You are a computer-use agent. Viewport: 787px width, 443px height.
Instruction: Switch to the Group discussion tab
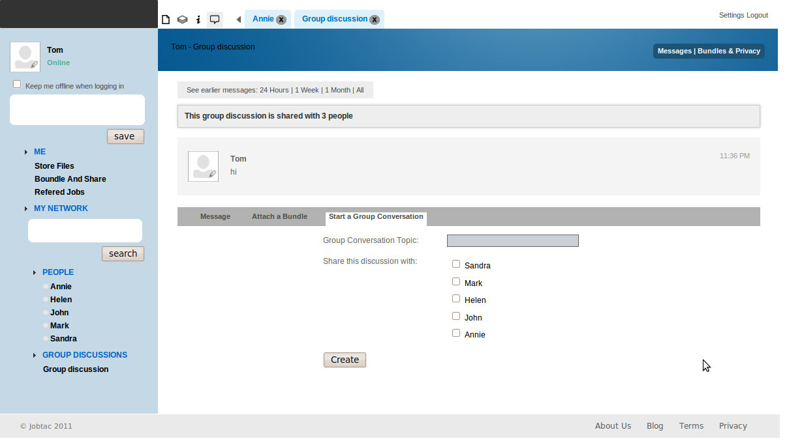(x=335, y=19)
